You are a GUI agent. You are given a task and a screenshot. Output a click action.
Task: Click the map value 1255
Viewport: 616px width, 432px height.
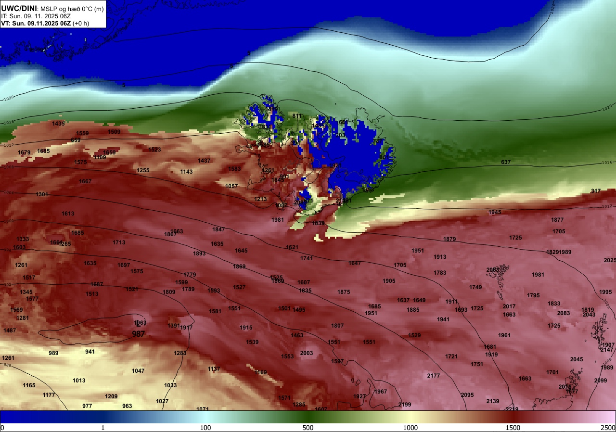143,170
